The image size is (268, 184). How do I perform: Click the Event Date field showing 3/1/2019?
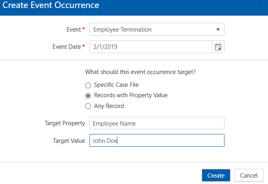point(151,47)
